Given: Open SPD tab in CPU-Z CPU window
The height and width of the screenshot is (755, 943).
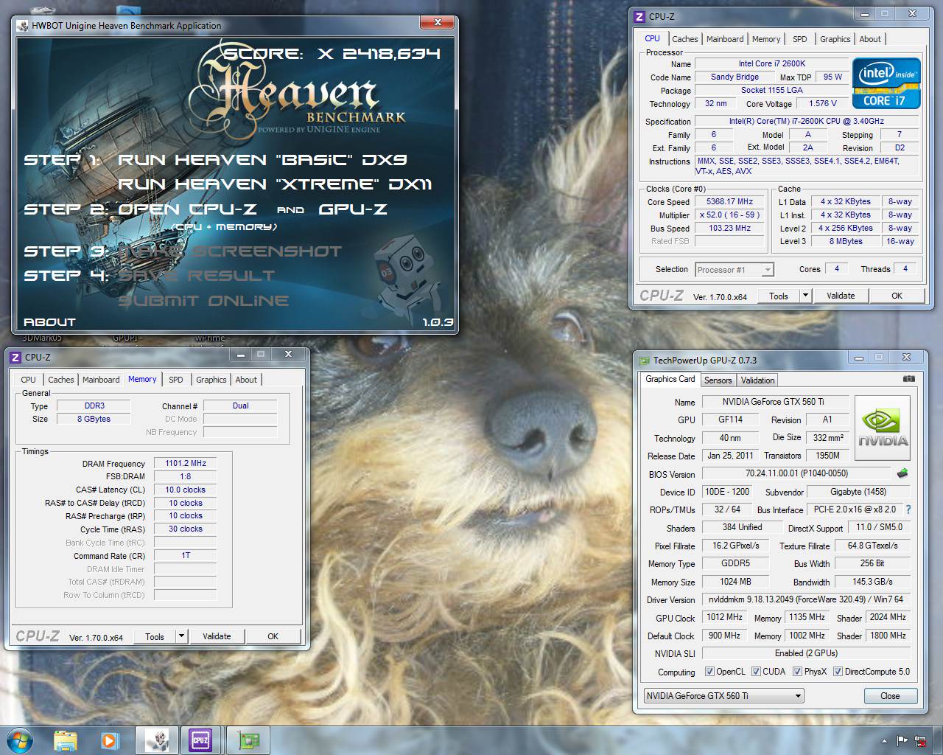Looking at the screenshot, I should coord(800,39).
